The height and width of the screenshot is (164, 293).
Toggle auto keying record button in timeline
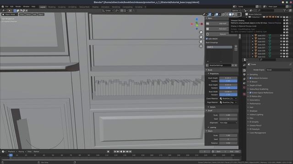[x=108, y=152]
